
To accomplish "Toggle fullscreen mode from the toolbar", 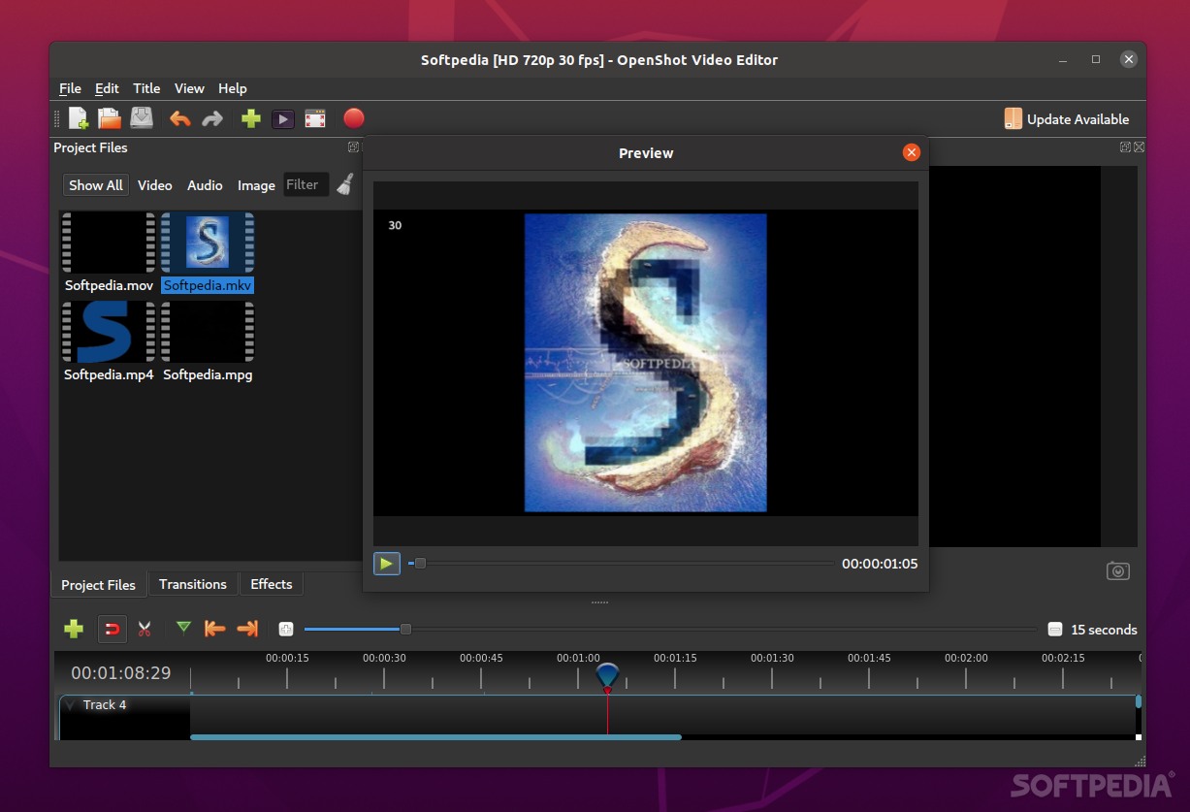I will [x=314, y=118].
